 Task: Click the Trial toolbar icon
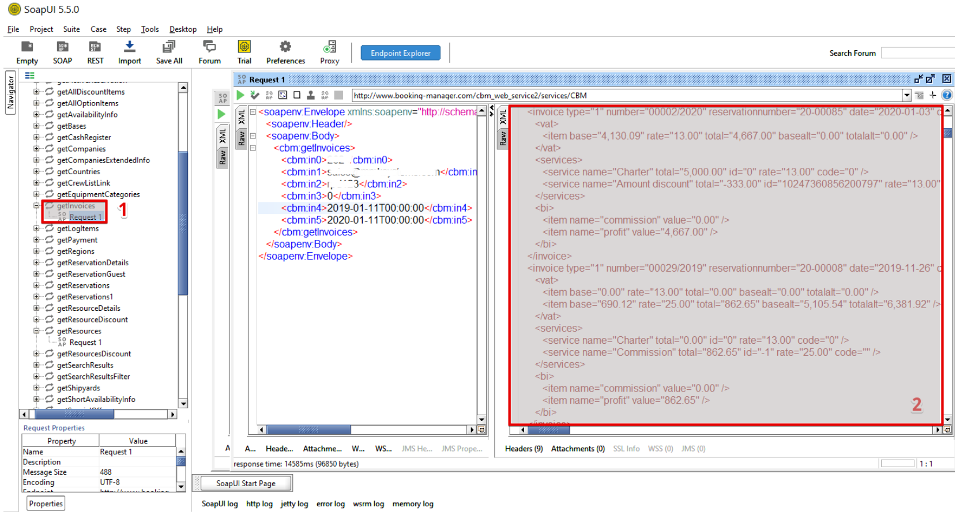[x=244, y=47]
